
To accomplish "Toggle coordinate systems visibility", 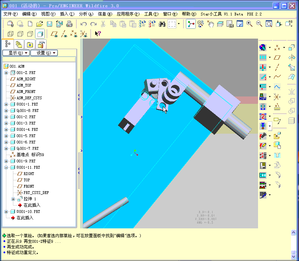I will [84, 34].
